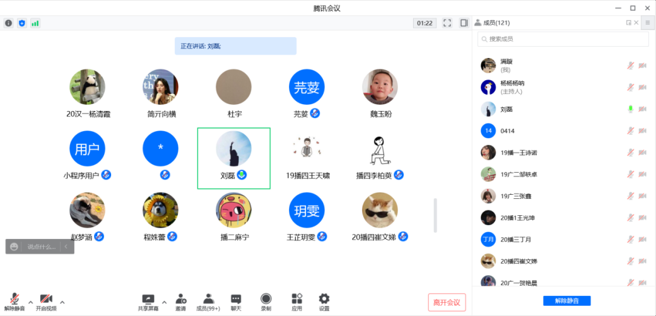Enter fullscreen mode via the top bar icon
Screen dimensions: 656x316
447,23
